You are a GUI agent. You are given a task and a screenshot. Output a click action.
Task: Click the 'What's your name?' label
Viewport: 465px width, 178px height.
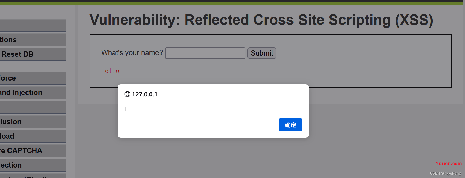coord(132,53)
